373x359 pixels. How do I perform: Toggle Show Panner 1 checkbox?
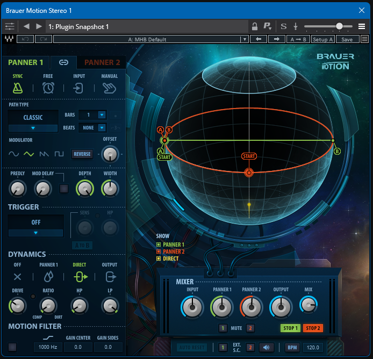(x=159, y=245)
